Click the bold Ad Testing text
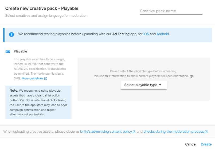 (122, 34)
